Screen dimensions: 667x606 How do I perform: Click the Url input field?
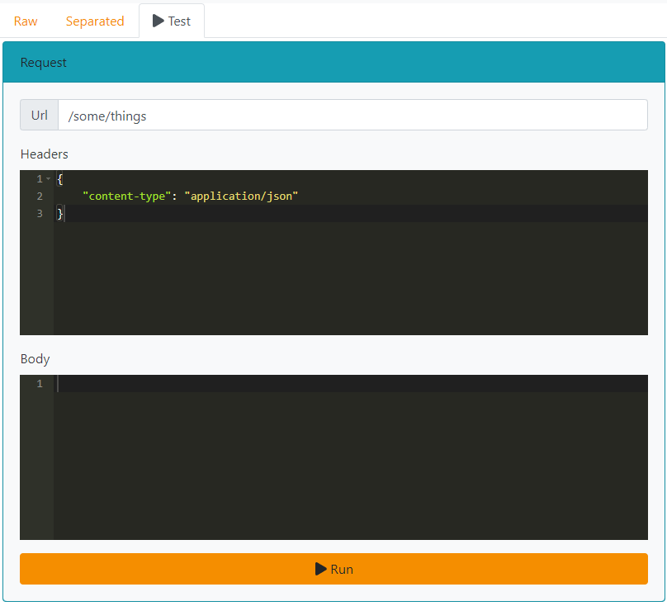coord(352,116)
